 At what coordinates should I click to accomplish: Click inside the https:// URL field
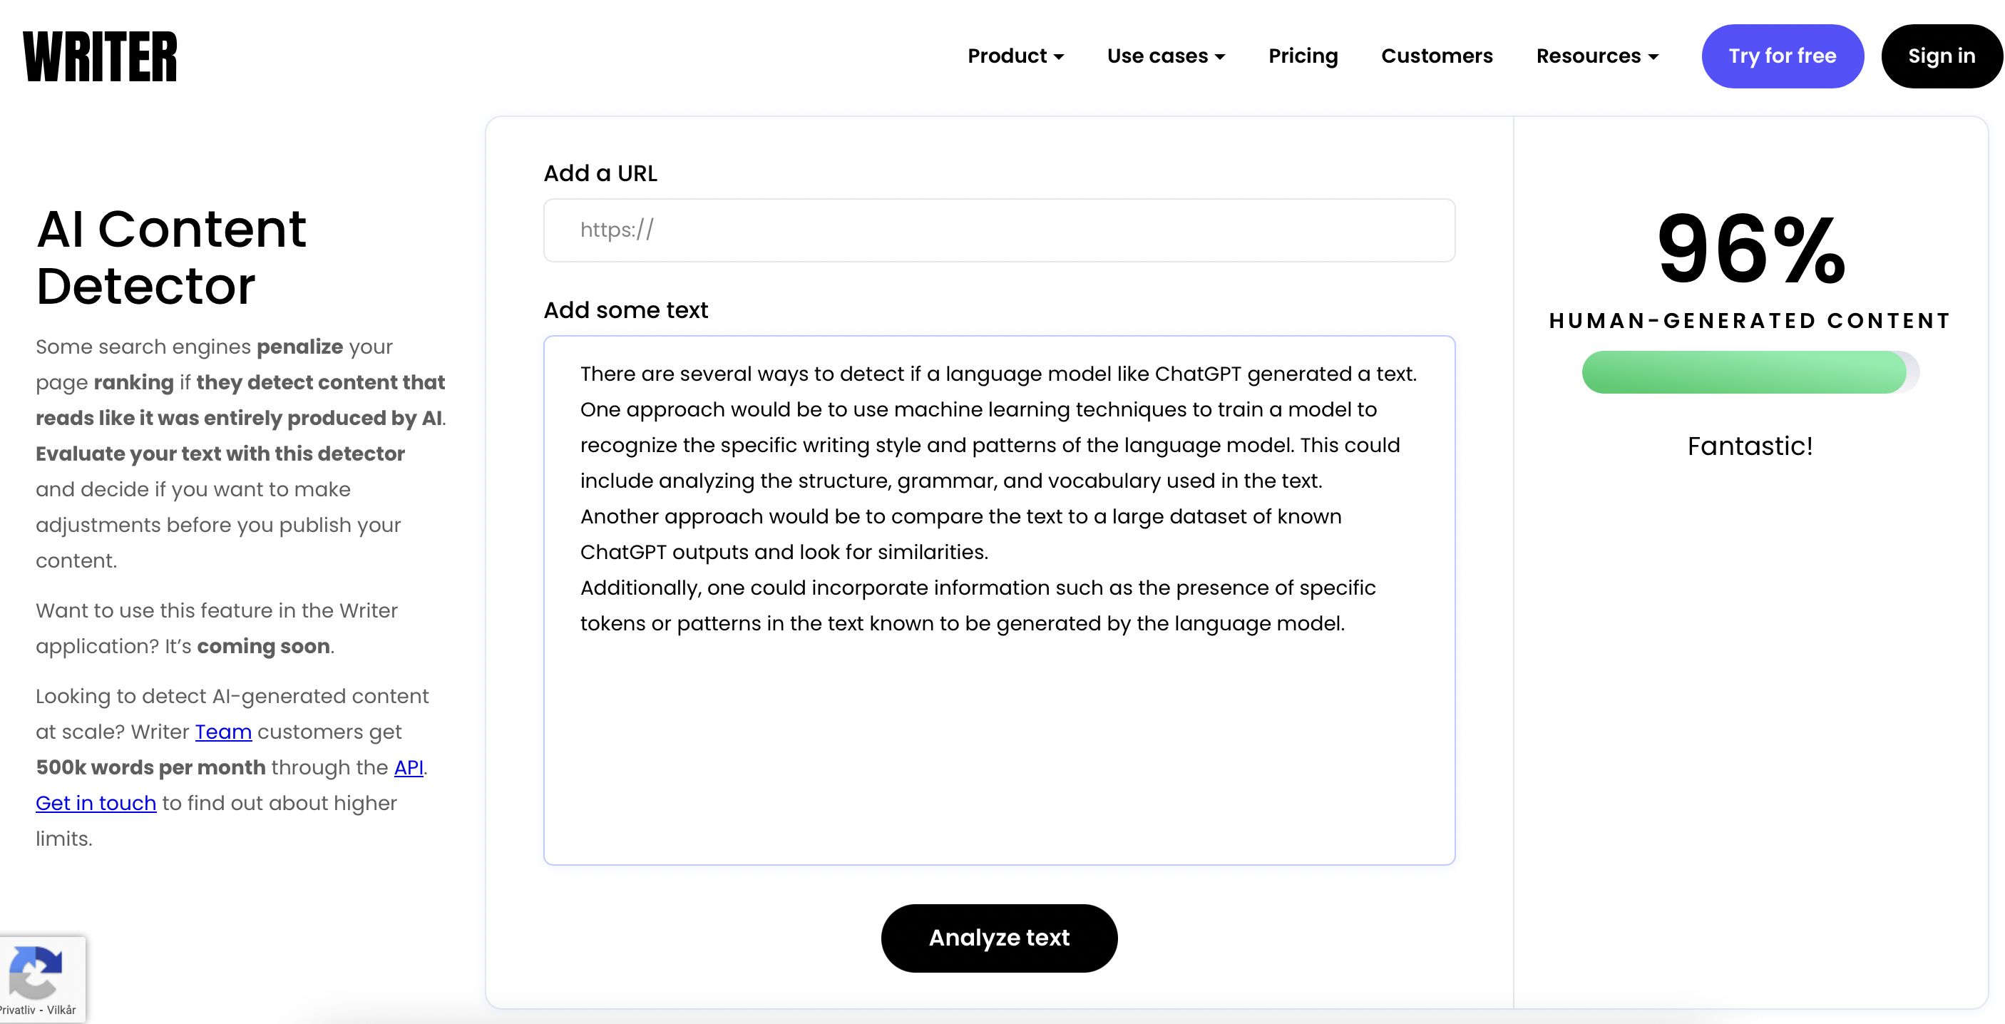point(999,230)
